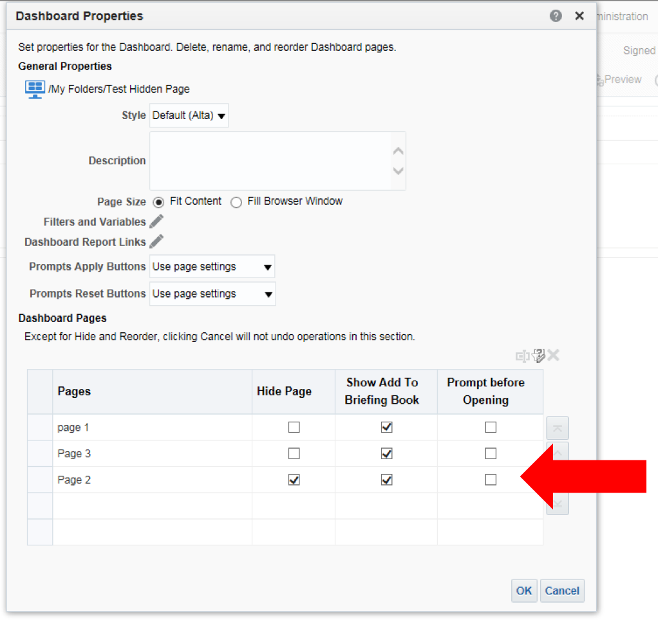Cancel the Dashboard Properties dialog
Screen dimensions: 658x622
(x=561, y=590)
